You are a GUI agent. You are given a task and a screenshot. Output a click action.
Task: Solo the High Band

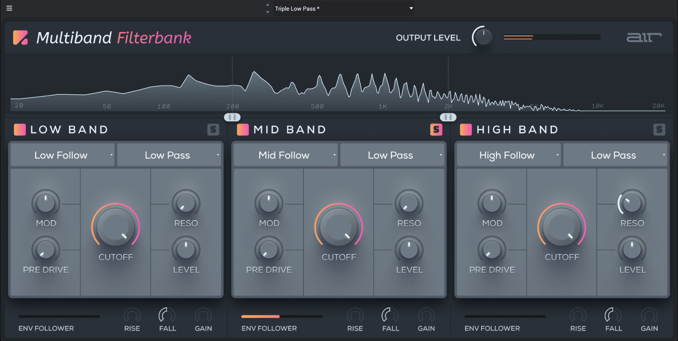tap(659, 129)
